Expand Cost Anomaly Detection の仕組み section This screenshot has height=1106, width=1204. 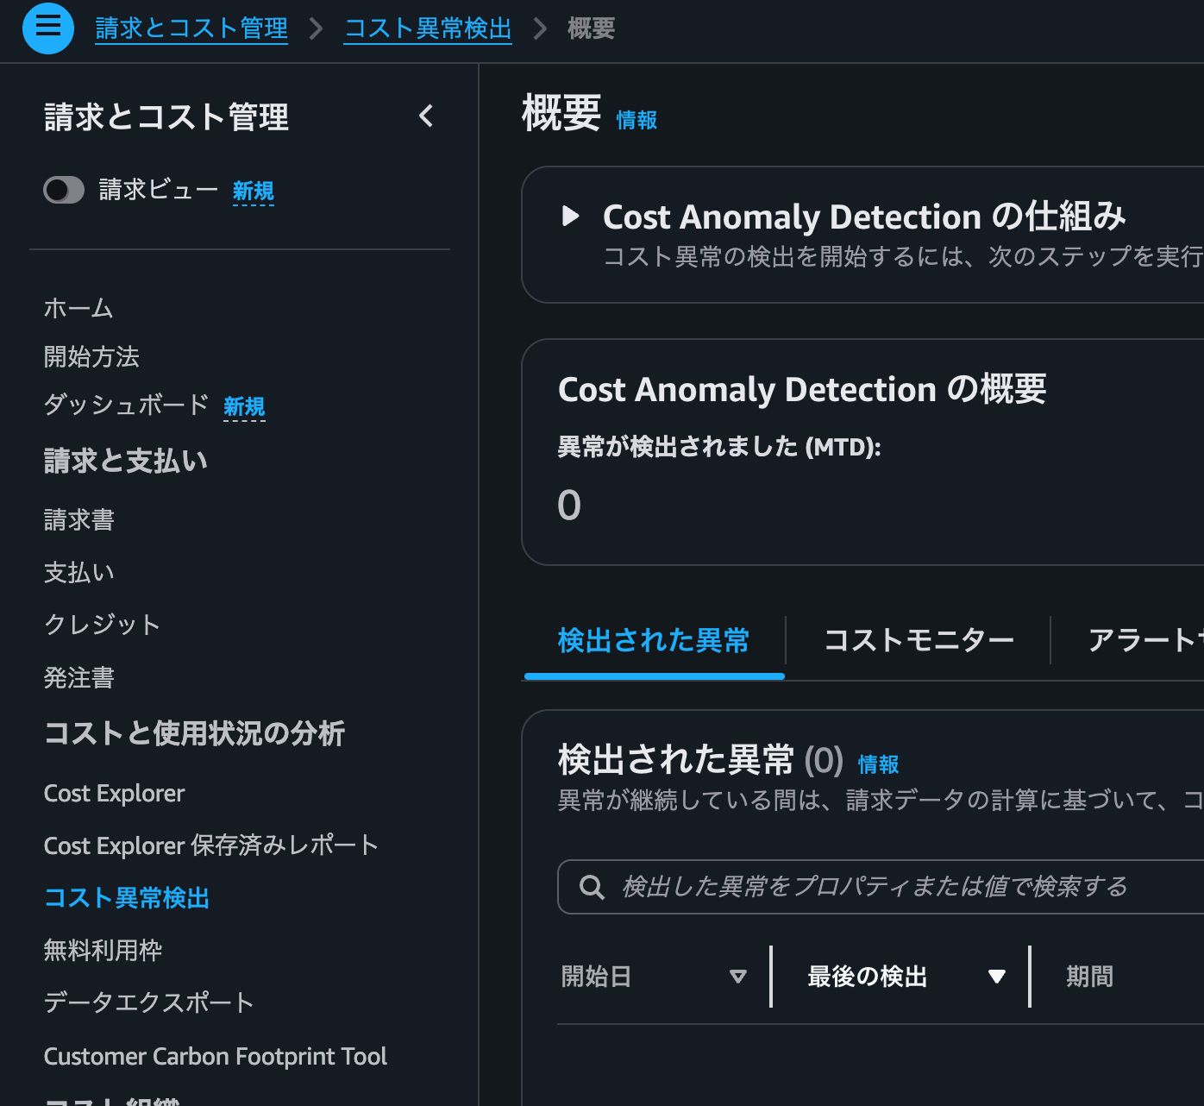570,217
